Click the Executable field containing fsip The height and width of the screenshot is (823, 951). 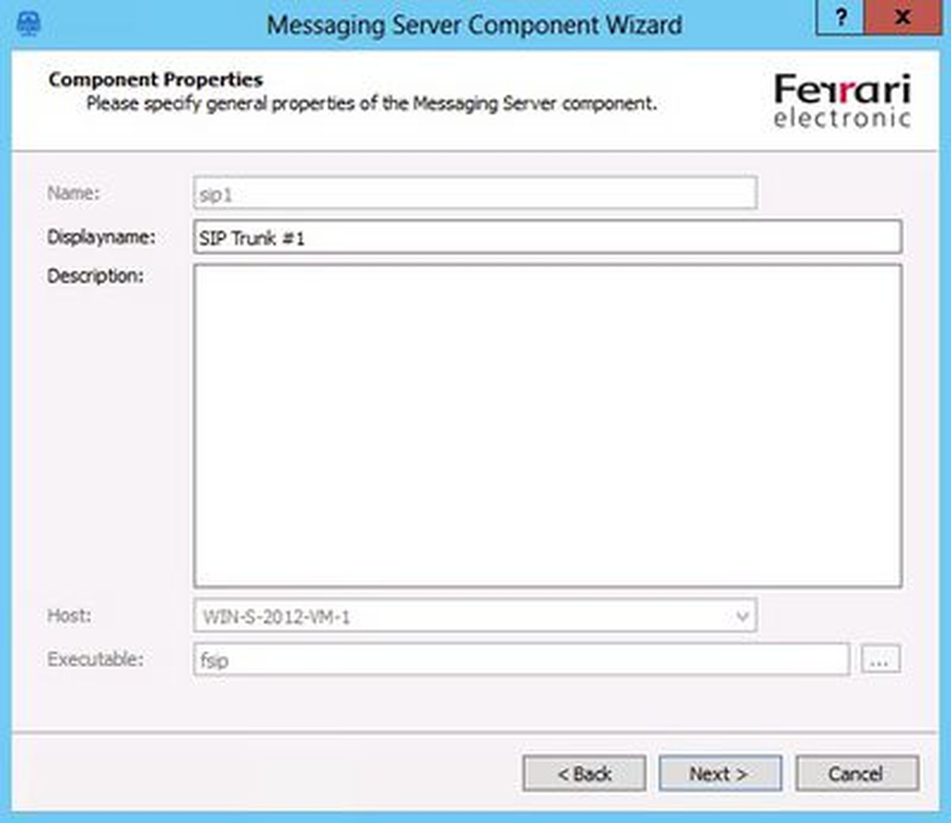point(521,660)
